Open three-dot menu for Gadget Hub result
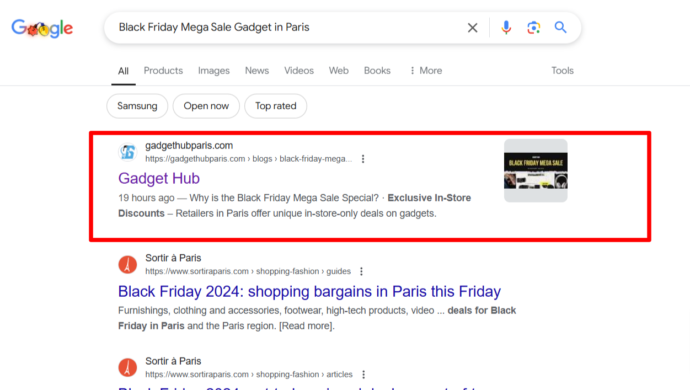 click(363, 159)
